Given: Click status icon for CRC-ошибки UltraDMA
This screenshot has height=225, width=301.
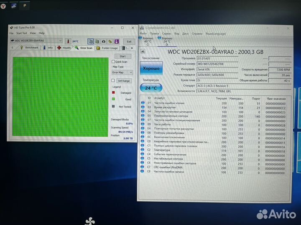Looking at the screenshot, I should pos(142,167).
